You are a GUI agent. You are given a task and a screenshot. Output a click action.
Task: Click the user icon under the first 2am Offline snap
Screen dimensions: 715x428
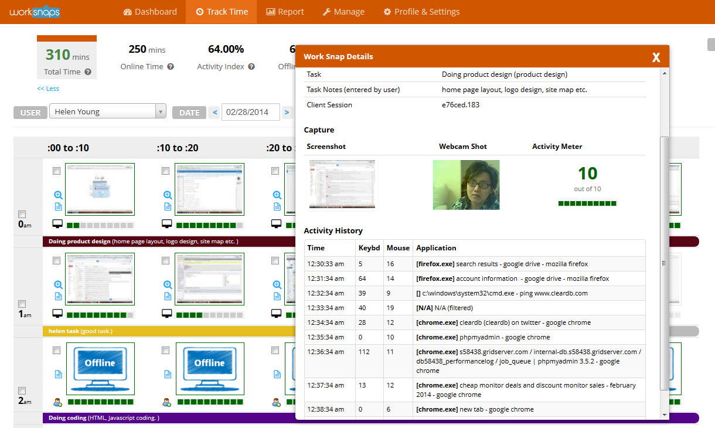(57, 402)
